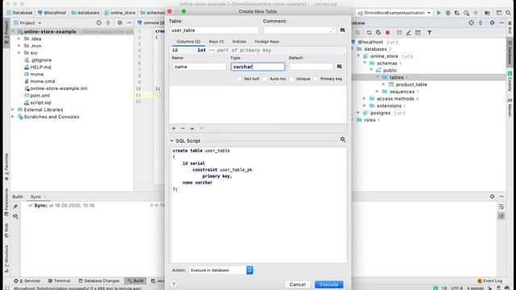516x290 pixels.
Task: Open Database Changes tool window tab
Action: coord(99,281)
